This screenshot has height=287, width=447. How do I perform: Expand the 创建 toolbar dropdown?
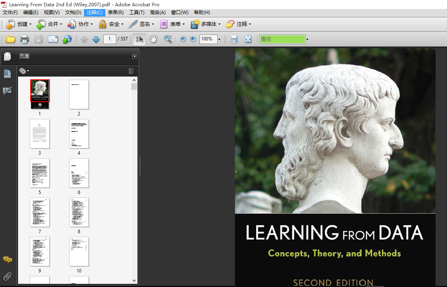tap(31, 24)
